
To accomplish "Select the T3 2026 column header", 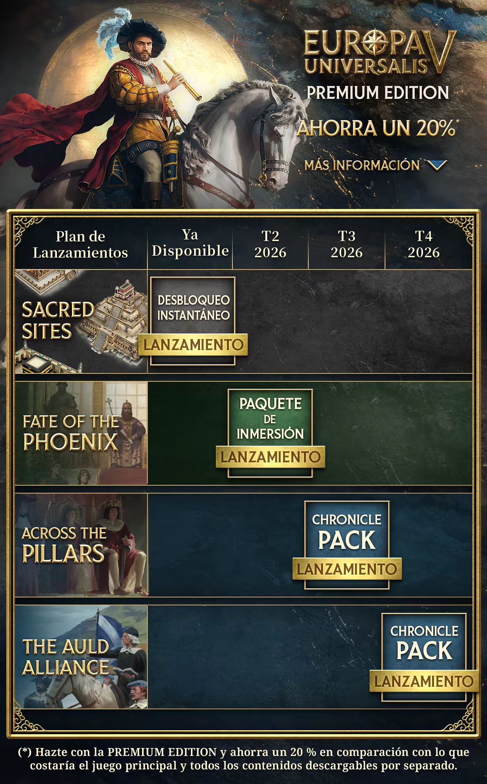I will point(347,244).
